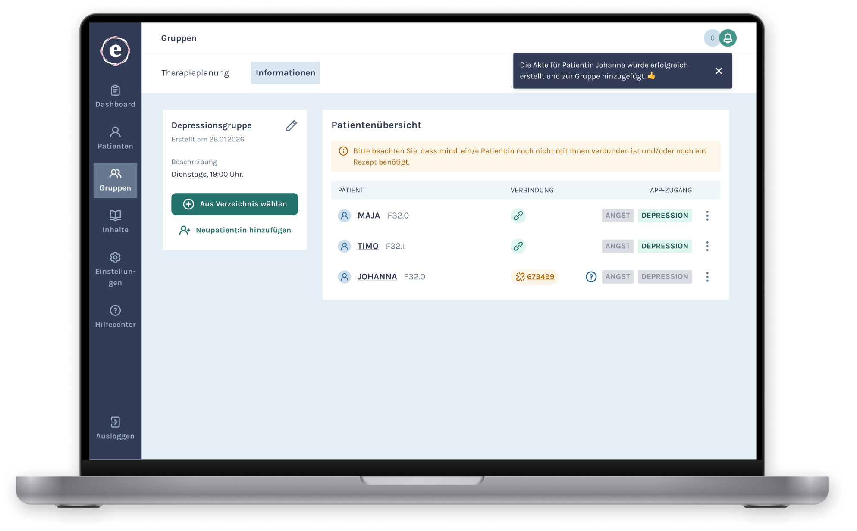The image size is (857, 531).
Task: Click Aus Verzeichnis wählen button
Action: coord(235,204)
